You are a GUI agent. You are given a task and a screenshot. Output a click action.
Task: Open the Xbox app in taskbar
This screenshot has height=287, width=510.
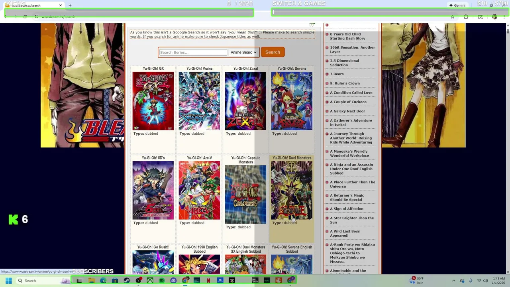(150, 281)
